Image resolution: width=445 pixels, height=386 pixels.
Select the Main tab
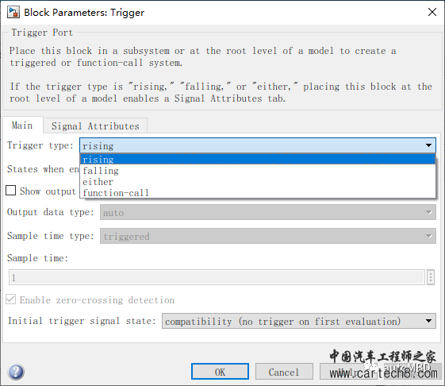(x=22, y=125)
